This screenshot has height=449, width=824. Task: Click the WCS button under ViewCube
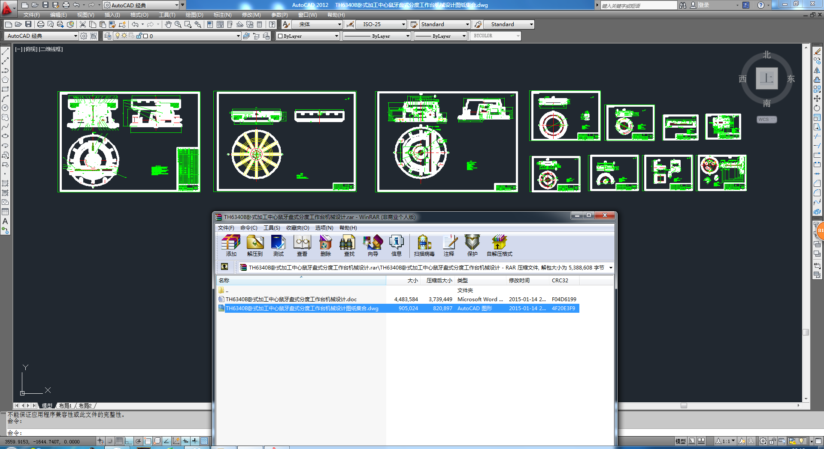(766, 120)
